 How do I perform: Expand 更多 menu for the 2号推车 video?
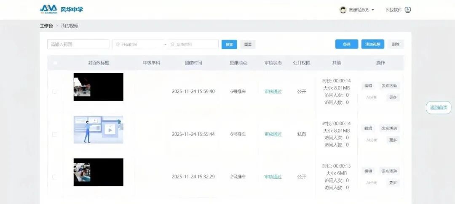(x=393, y=183)
